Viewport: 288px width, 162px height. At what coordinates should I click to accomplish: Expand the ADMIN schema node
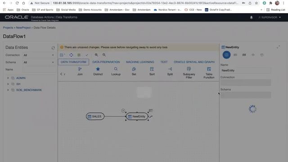click(x=8, y=78)
